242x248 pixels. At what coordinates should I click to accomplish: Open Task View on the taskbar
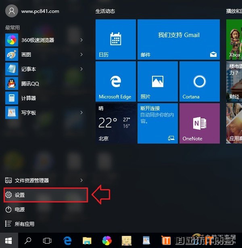47,240
